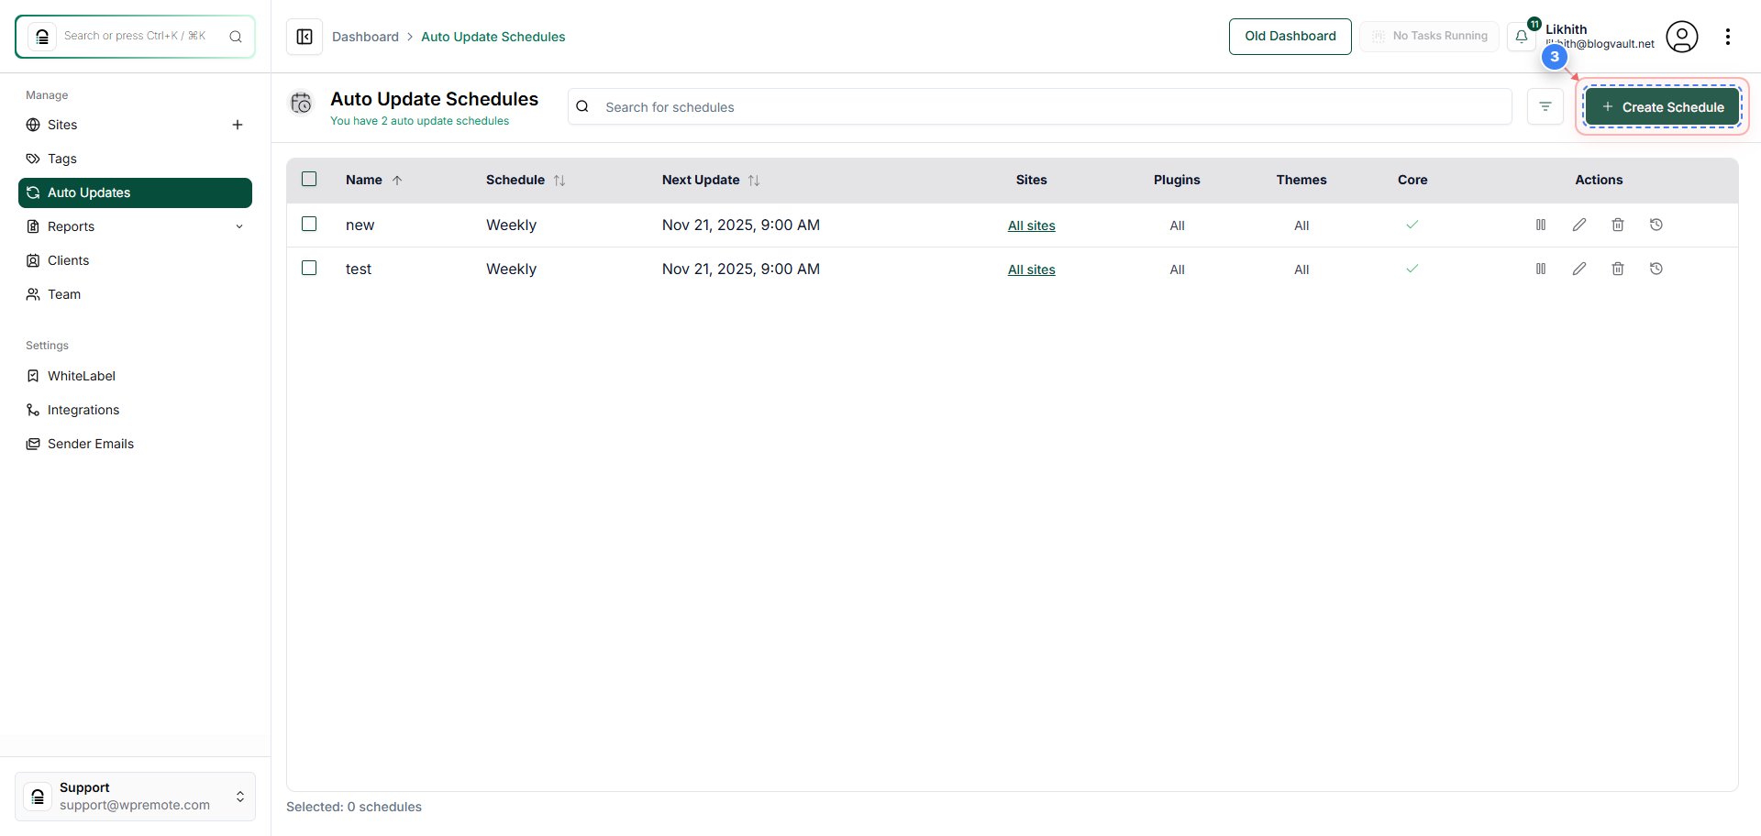
Task: Expand the Support section at sidebar bottom
Action: click(240, 797)
